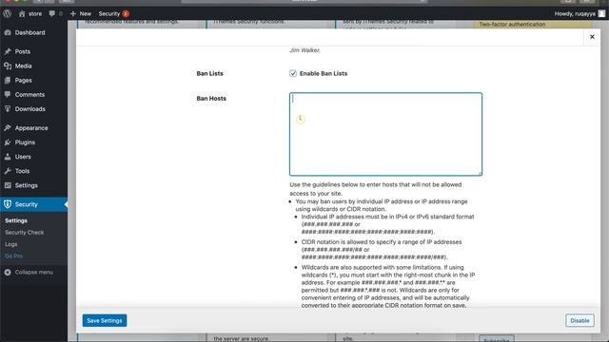Open the Posts menu item
Viewport: 609px width, 342px height.
coord(23,51)
